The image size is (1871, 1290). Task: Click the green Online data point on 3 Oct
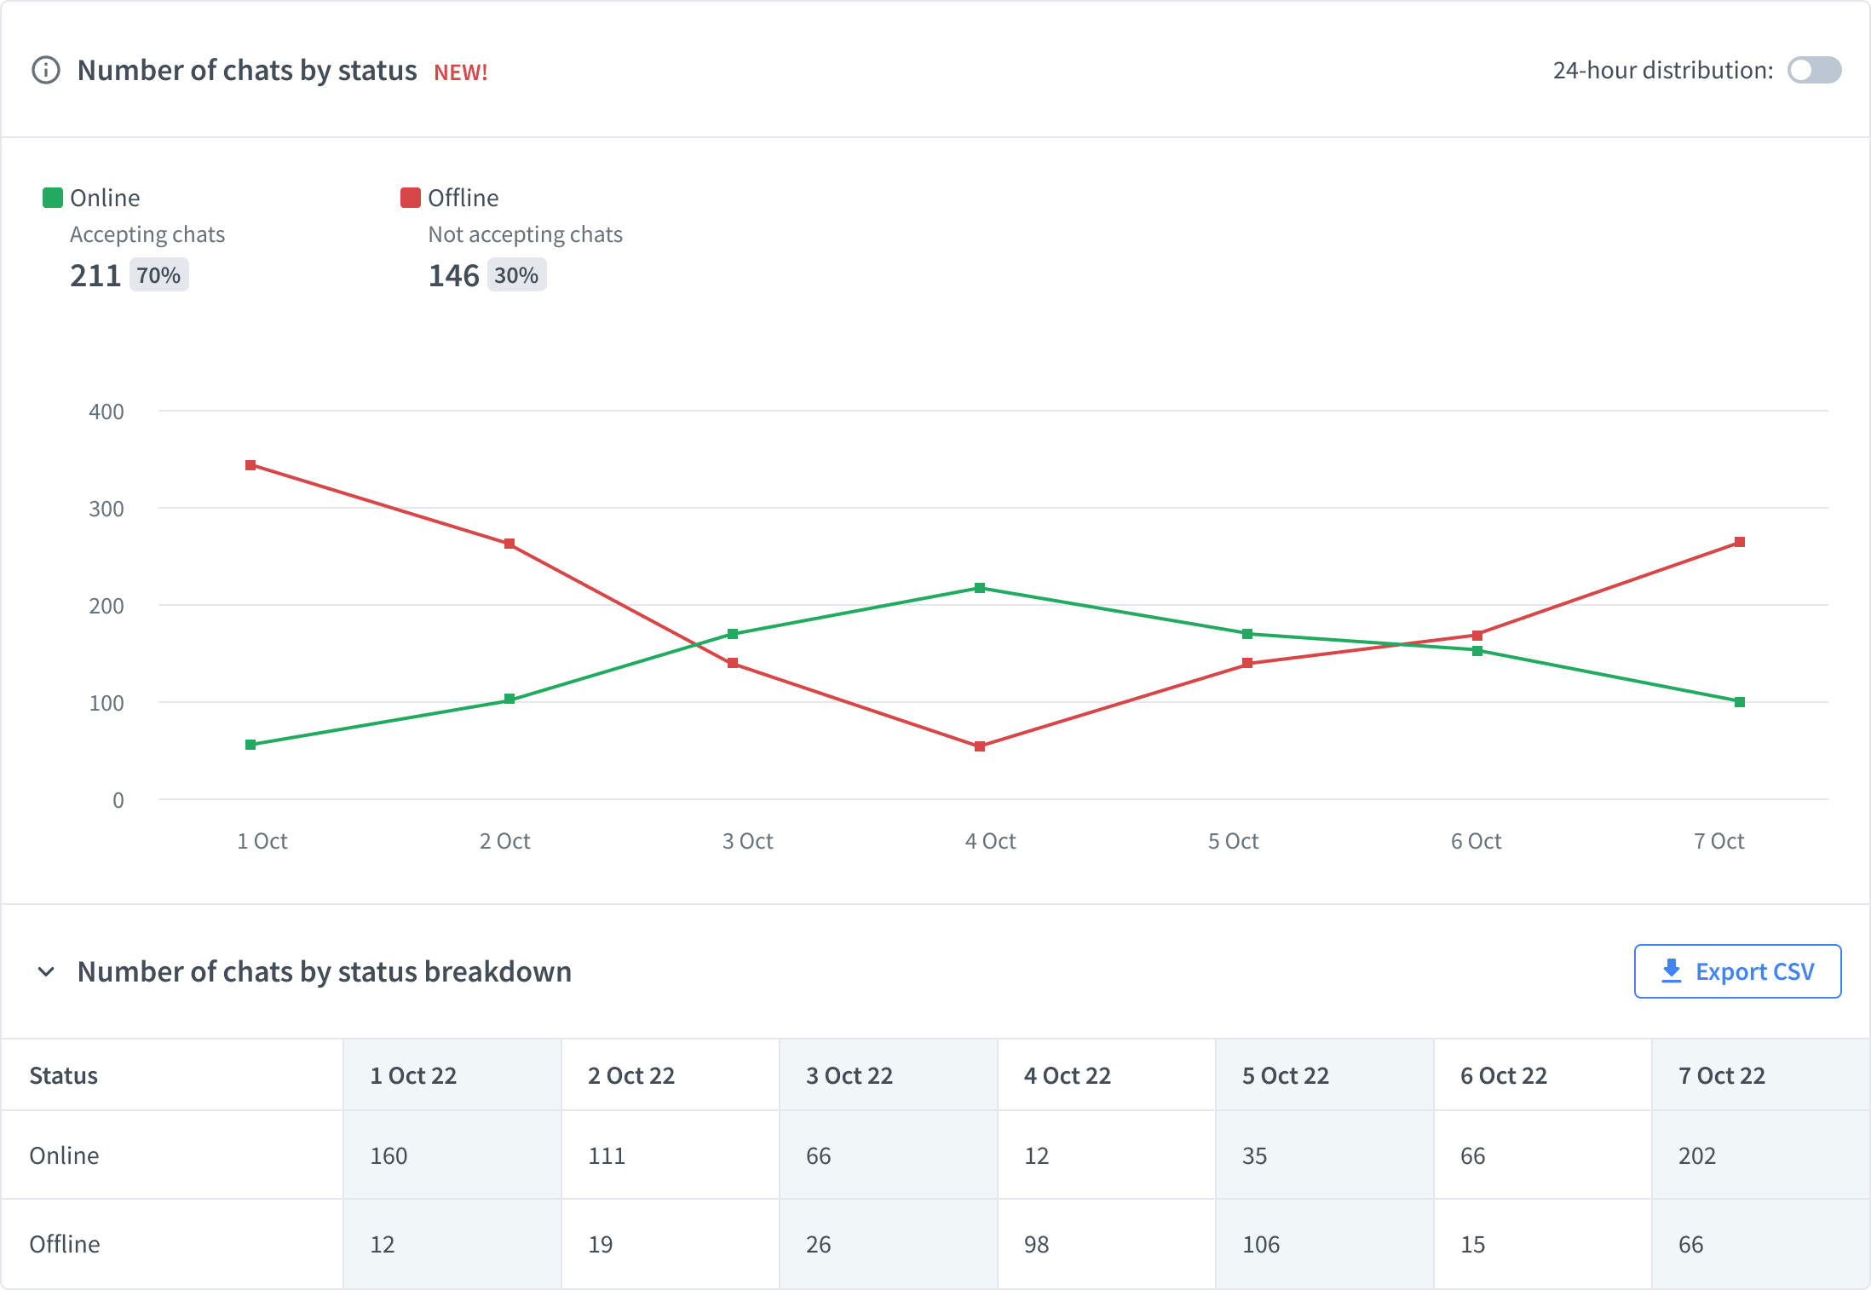point(733,634)
